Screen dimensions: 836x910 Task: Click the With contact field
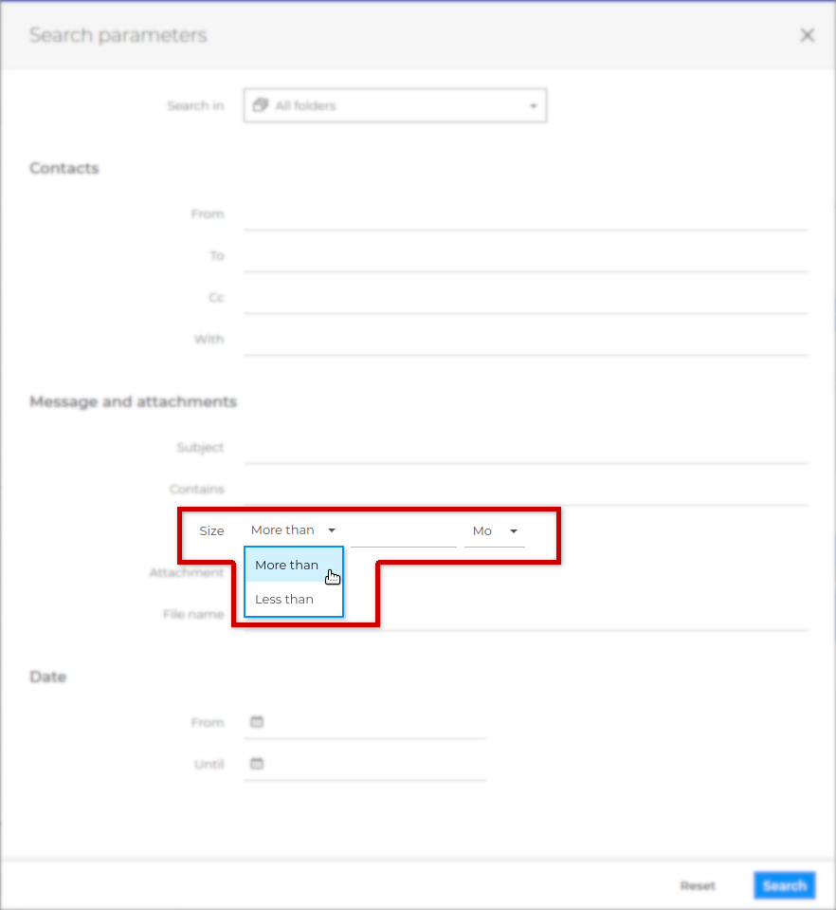coord(525,341)
